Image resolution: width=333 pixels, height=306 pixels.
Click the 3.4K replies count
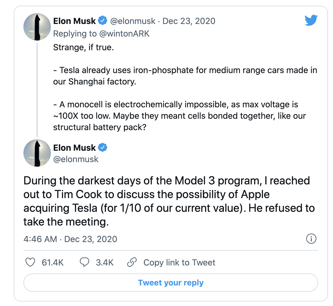coord(105,263)
